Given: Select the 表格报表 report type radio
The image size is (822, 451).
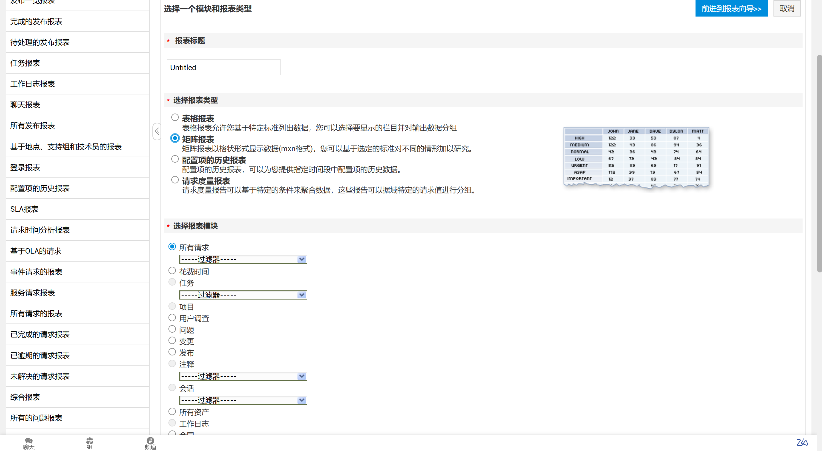Looking at the screenshot, I should pyautogui.click(x=174, y=117).
